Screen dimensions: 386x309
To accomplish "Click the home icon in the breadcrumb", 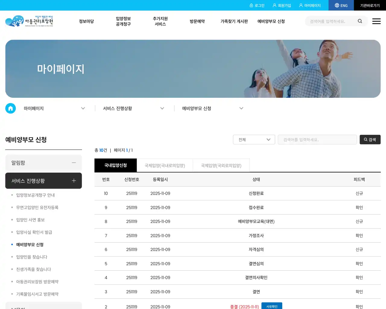I will [11, 108].
